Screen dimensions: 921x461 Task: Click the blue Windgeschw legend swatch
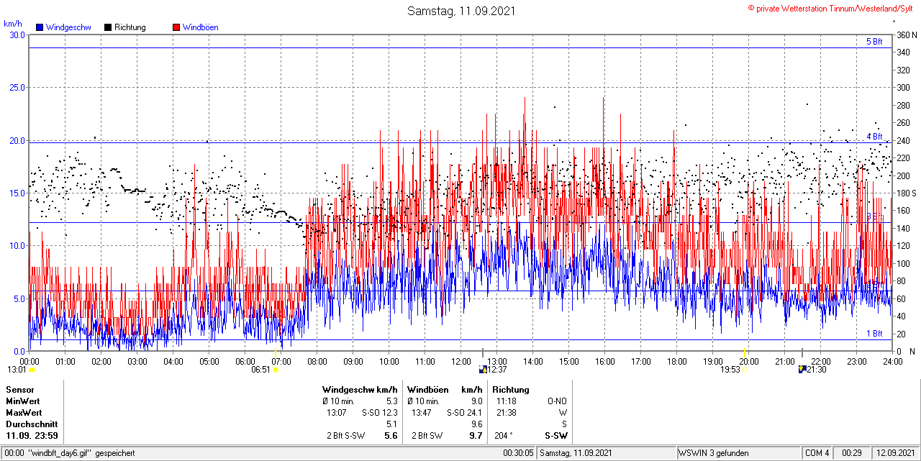coord(39,27)
